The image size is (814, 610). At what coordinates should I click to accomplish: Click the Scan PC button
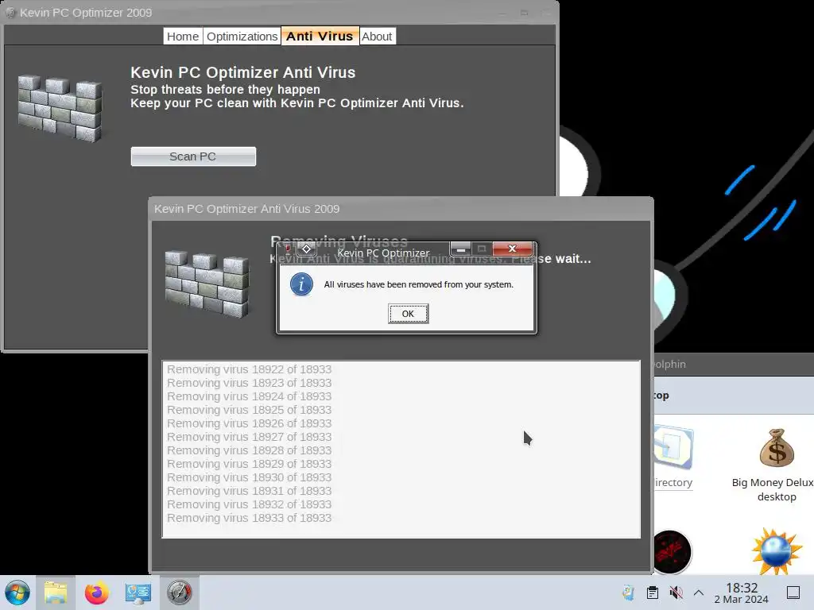[193, 156]
